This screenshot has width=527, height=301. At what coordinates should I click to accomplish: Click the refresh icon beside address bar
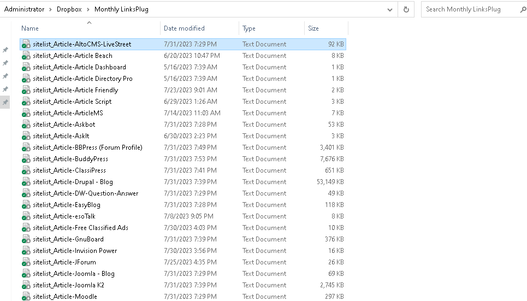[x=406, y=9]
